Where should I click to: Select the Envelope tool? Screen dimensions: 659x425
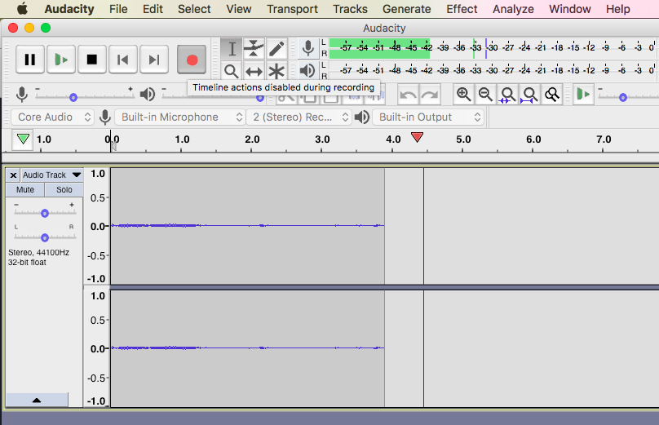pos(254,48)
